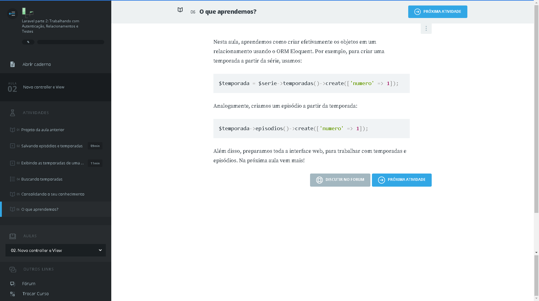Go to Buscando temporadas exercise
The width and height of the screenshot is (539, 301).
(x=42, y=179)
